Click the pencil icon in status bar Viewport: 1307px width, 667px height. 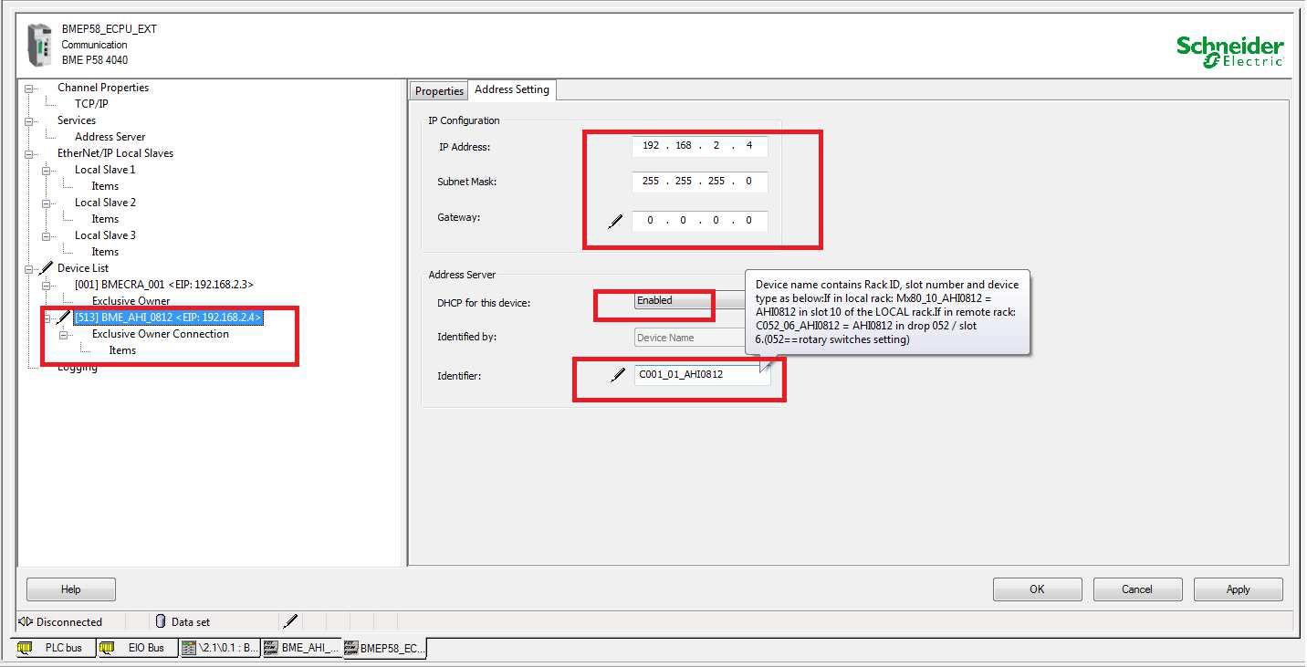(290, 621)
